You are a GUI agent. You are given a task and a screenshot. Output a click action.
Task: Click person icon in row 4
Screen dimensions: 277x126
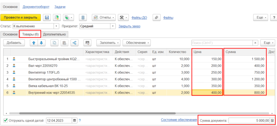(14, 79)
